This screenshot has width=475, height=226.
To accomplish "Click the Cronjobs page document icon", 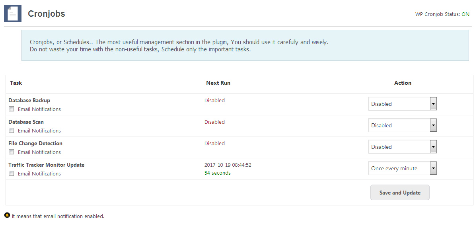I will pyautogui.click(x=13, y=14).
